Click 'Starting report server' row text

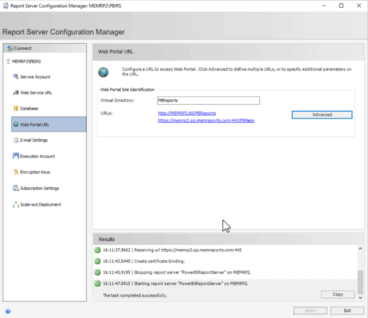(176, 284)
